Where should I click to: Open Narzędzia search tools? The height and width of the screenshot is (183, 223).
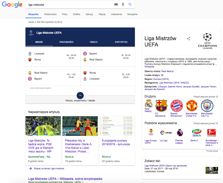(132, 14)
